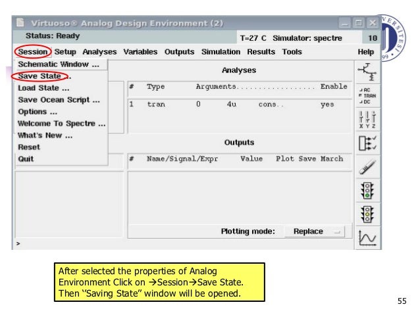The height and width of the screenshot is (315, 420).
Task: Maximize the Analog Design Environment window
Action: [x=358, y=23]
